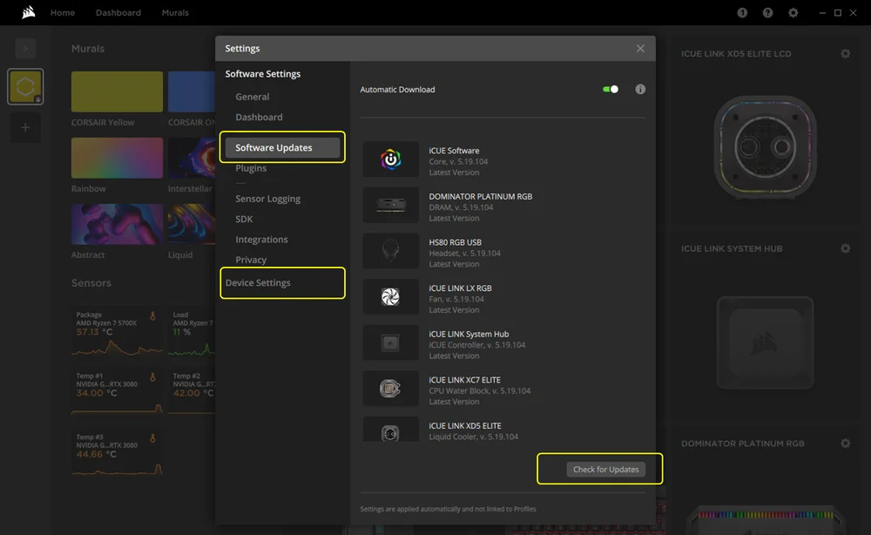The image size is (871, 535).
Task: Click the Automatic Download info icon
Action: click(640, 89)
